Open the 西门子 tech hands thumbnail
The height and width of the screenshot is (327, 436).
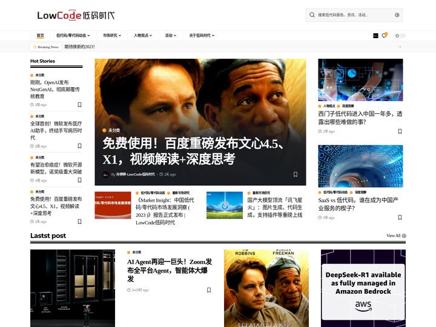tap(360, 80)
